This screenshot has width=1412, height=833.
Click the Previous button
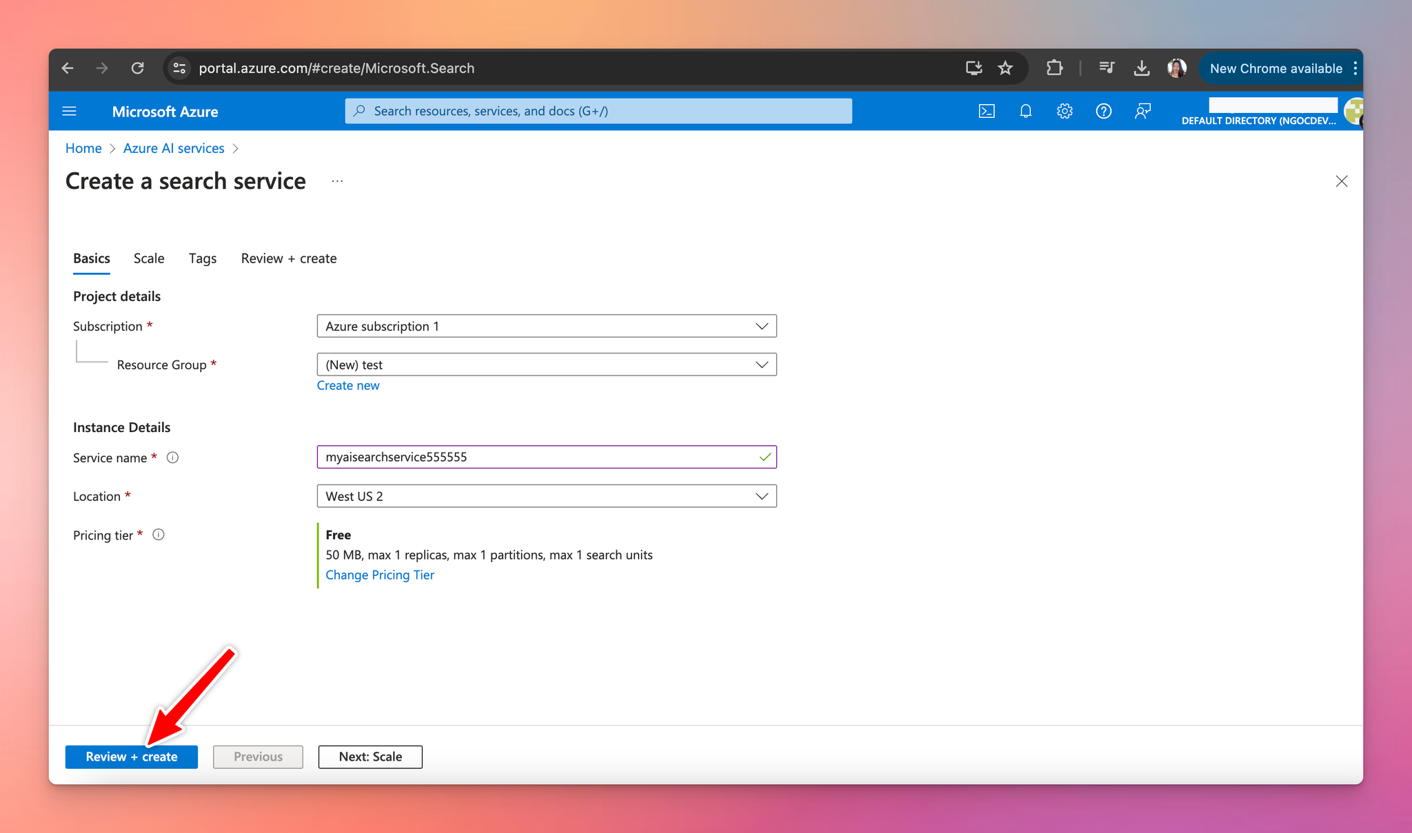258,757
